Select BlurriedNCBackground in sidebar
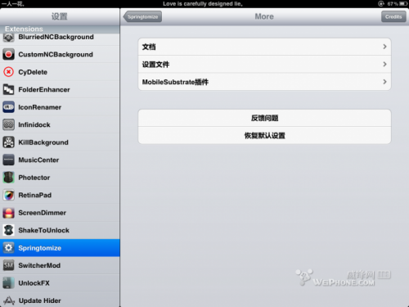 coord(60,39)
